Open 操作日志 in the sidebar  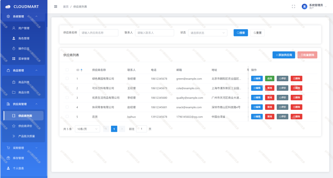23,48
